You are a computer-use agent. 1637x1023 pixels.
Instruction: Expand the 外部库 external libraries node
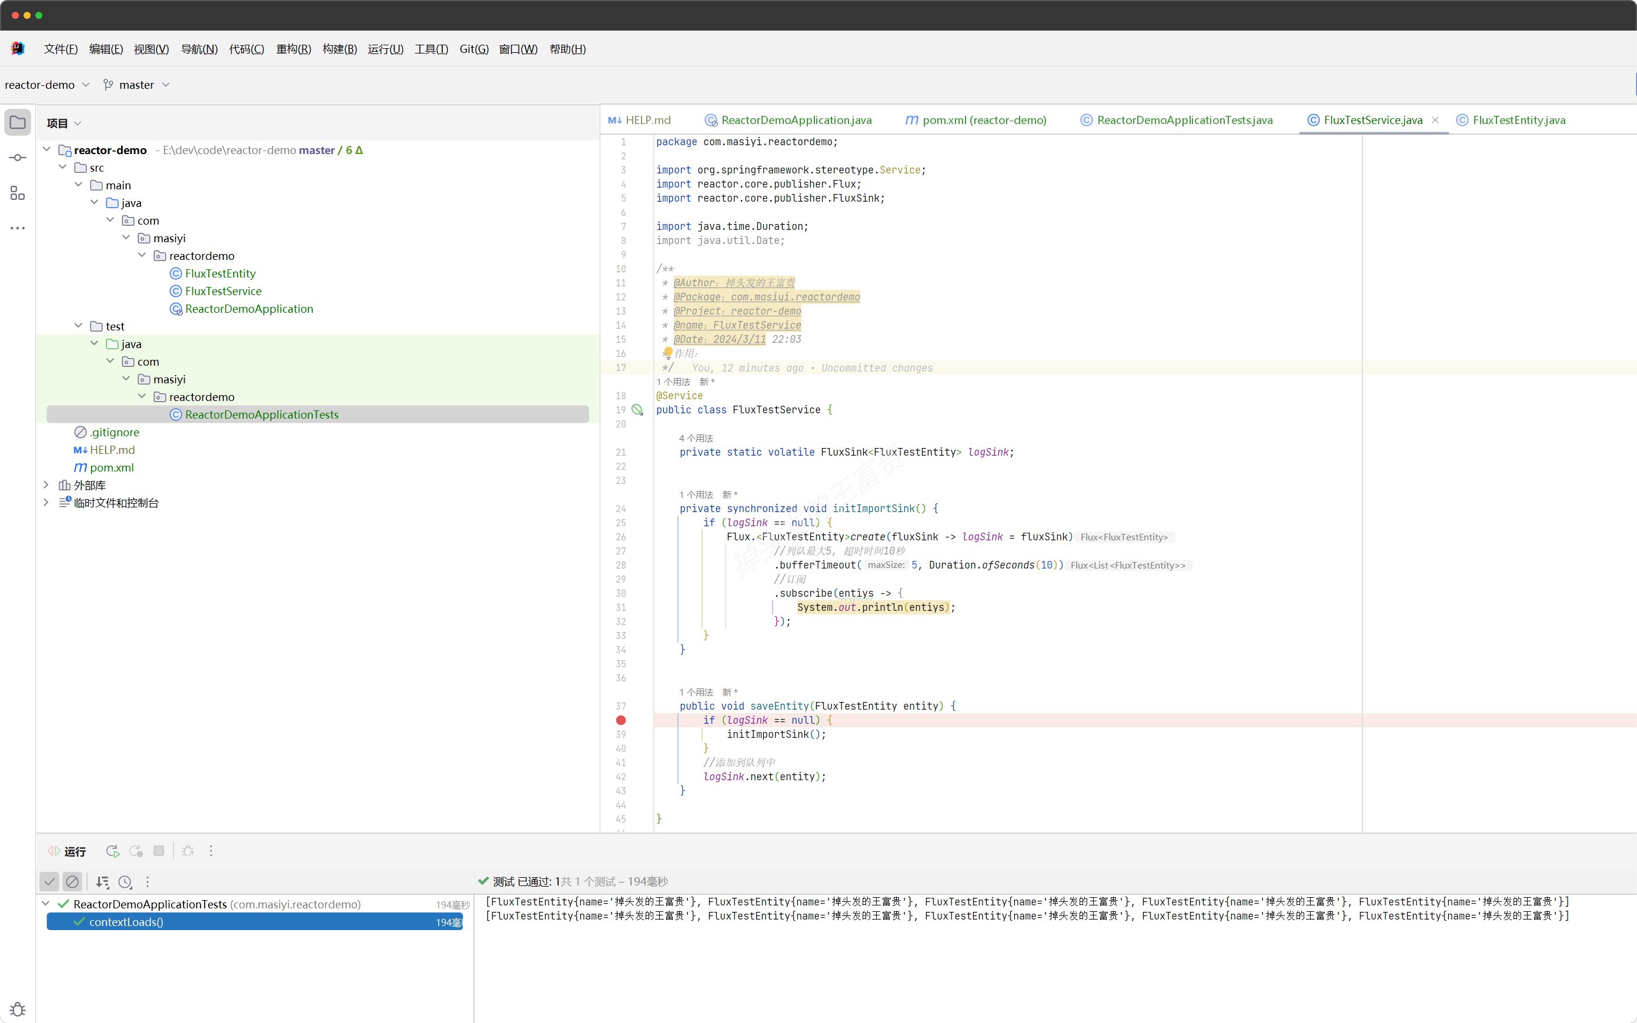[x=46, y=484]
